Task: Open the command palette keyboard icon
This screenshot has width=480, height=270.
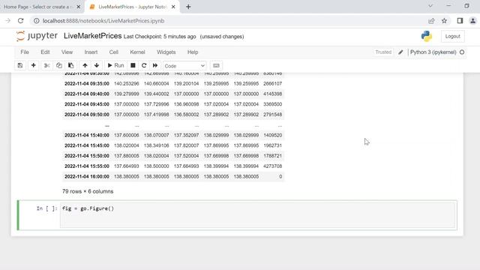Action: tap(216, 65)
